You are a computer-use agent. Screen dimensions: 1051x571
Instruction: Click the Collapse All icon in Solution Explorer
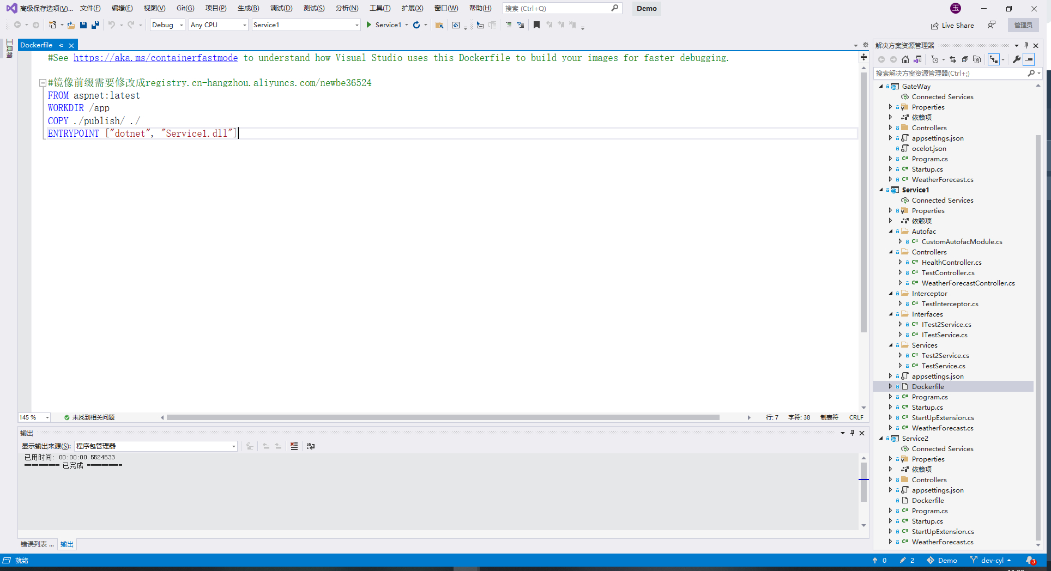[965, 59]
